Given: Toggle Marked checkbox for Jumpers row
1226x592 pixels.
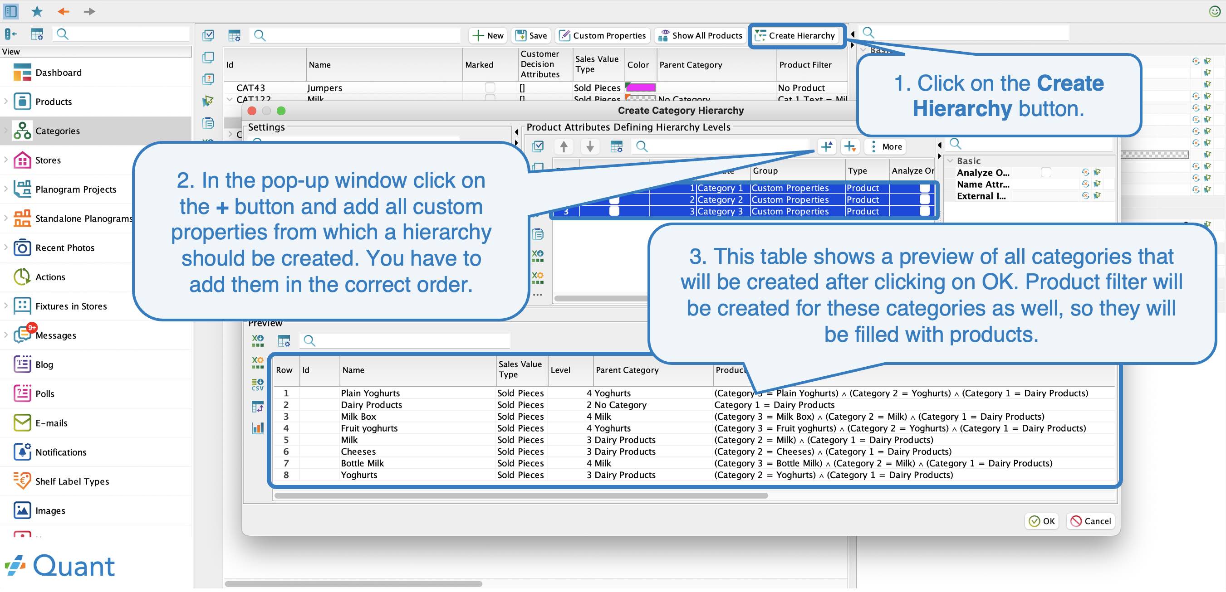Looking at the screenshot, I should click(x=490, y=88).
